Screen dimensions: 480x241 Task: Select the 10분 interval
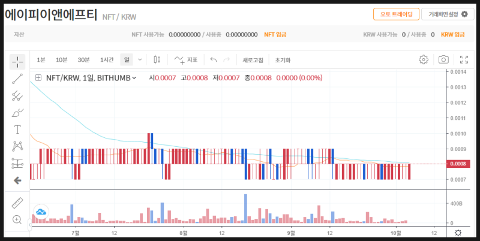pos(61,60)
